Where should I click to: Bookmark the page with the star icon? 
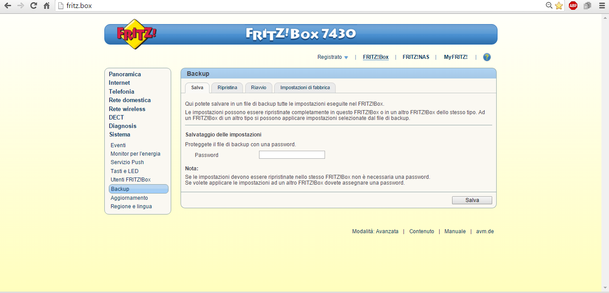559,6
